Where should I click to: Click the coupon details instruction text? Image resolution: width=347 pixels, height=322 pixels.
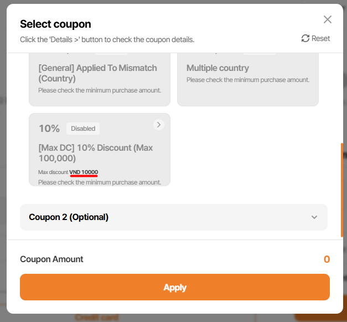107,40
